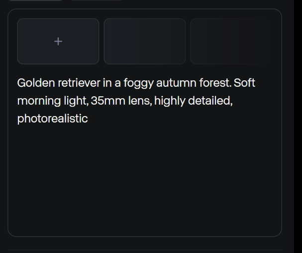Select the second empty image slot

[x=144, y=42]
